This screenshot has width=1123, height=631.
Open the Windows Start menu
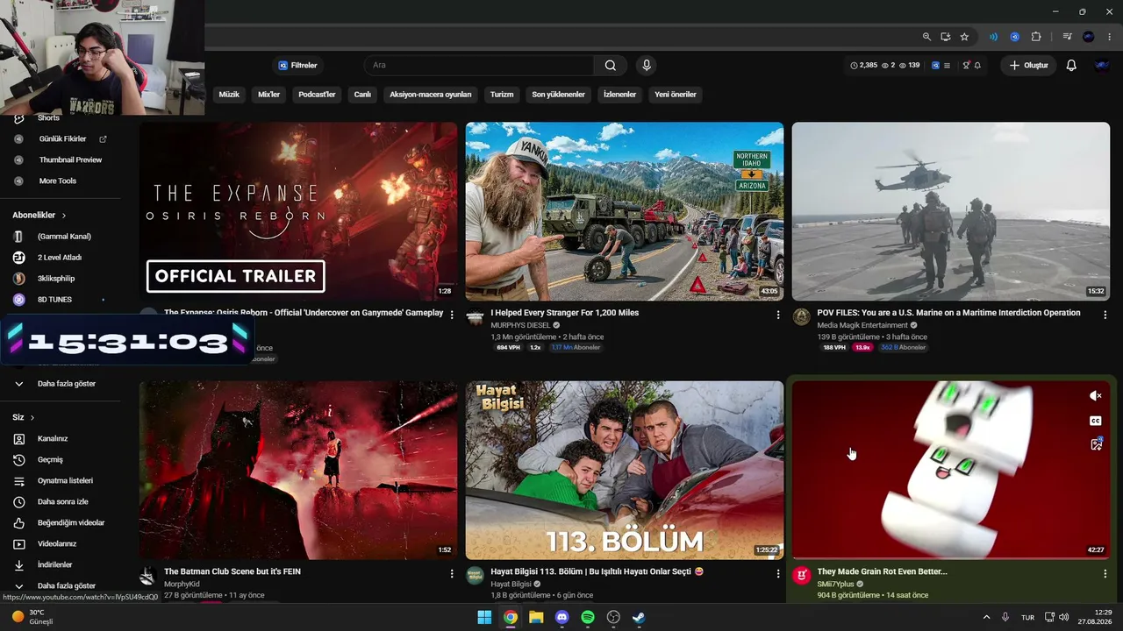click(484, 617)
